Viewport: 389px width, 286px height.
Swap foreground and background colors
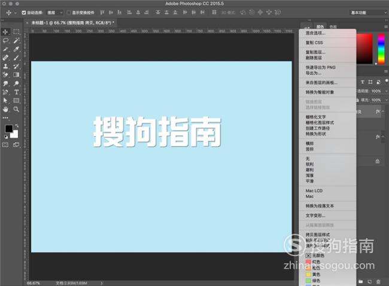[x=17, y=126]
